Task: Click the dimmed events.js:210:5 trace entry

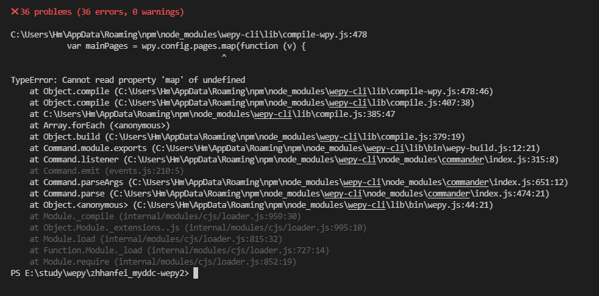Action: [107, 171]
